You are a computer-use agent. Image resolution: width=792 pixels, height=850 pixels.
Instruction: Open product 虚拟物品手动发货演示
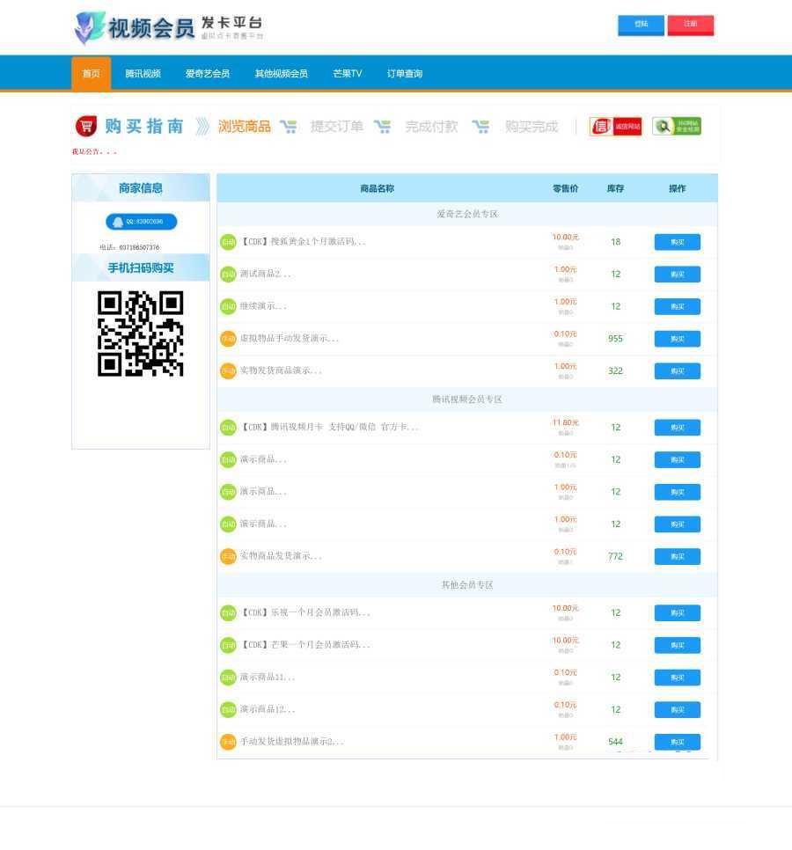(290, 339)
